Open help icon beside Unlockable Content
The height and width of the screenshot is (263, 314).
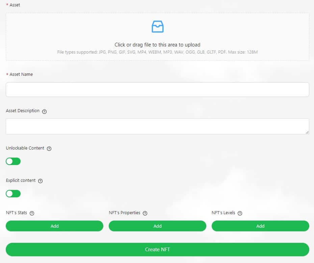click(49, 149)
